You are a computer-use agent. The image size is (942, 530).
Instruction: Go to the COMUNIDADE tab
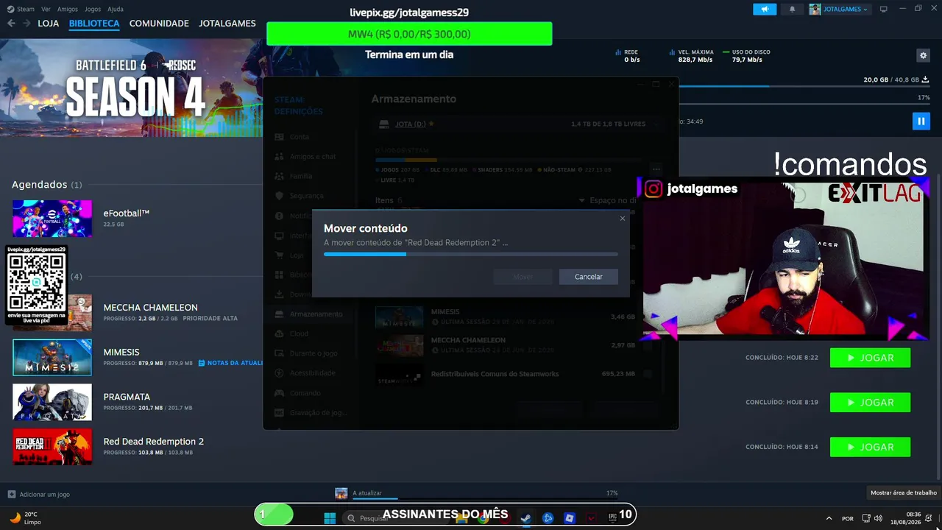point(159,24)
